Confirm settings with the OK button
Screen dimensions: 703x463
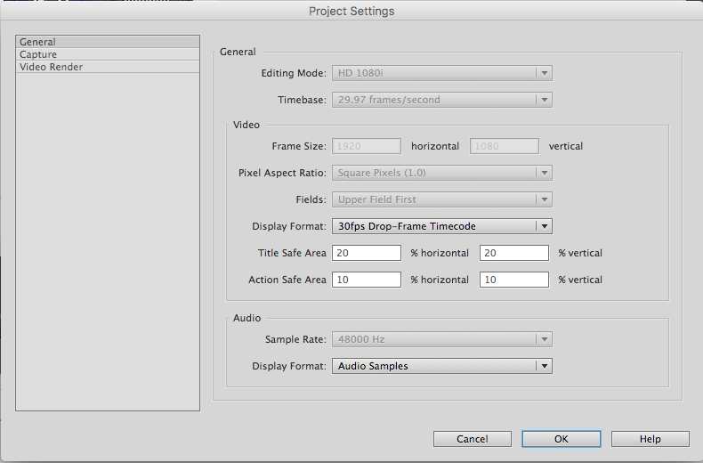pyautogui.click(x=561, y=439)
